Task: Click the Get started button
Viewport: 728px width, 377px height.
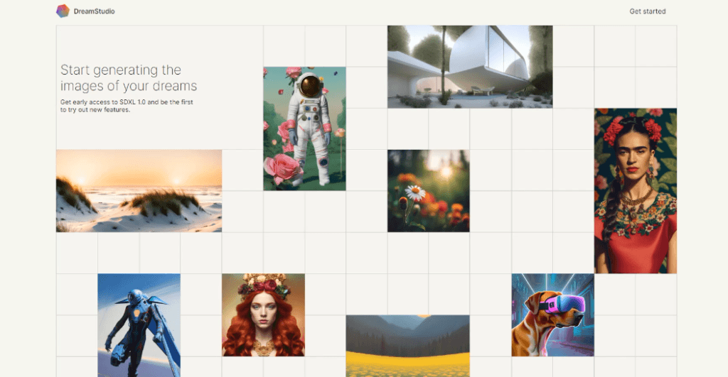Action: pos(647,11)
